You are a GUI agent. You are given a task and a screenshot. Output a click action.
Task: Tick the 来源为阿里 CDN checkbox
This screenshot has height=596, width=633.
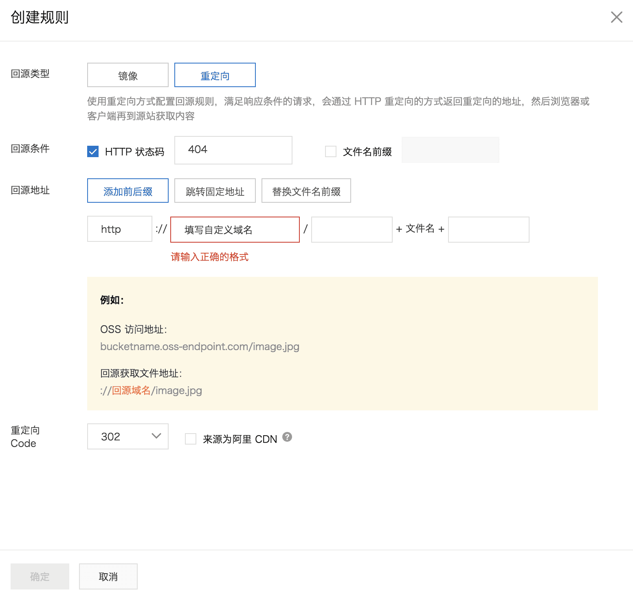[191, 439]
